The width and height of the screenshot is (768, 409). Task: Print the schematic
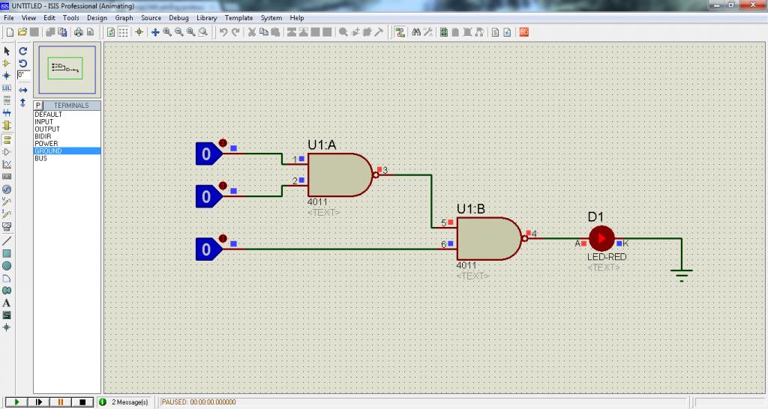click(x=78, y=32)
